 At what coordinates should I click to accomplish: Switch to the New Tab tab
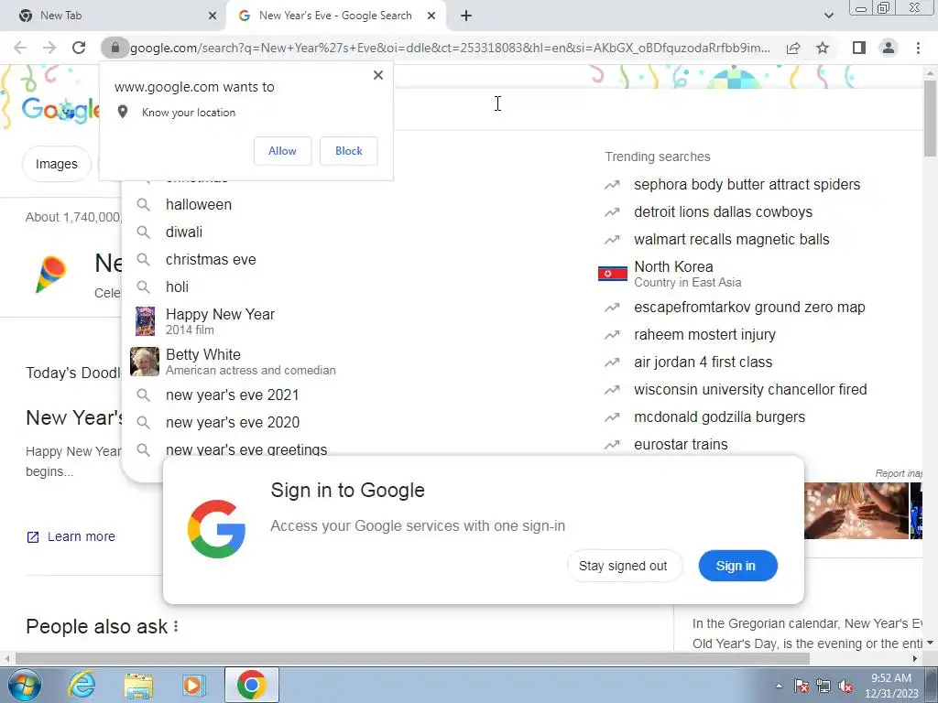[x=114, y=16]
